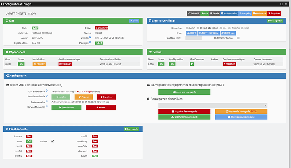Click the red Arrêter button

pos(101,108)
